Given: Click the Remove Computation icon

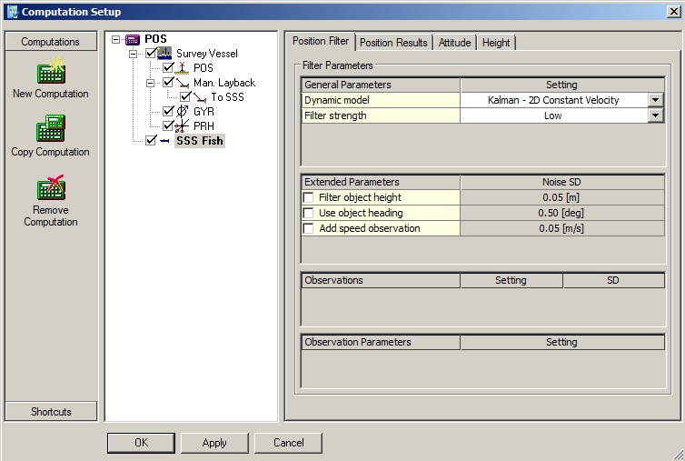Looking at the screenshot, I should point(50,188).
